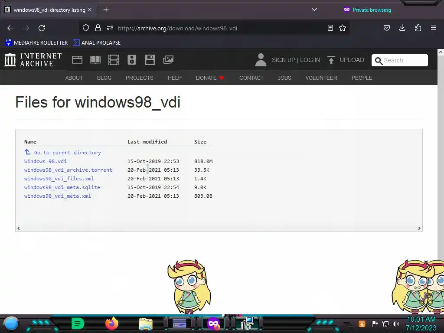Open the green notes app on taskbar

pos(78,323)
